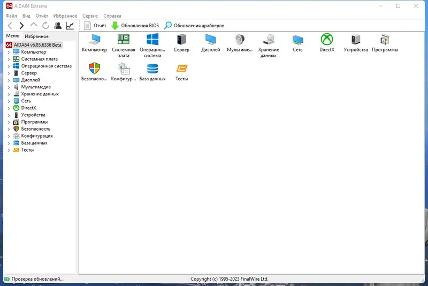The image size is (428, 286).
Task: Click Обновления BIOS button
Action: [x=135, y=26]
